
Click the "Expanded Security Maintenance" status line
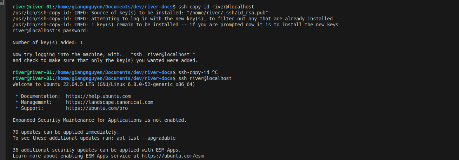click(x=99, y=120)
